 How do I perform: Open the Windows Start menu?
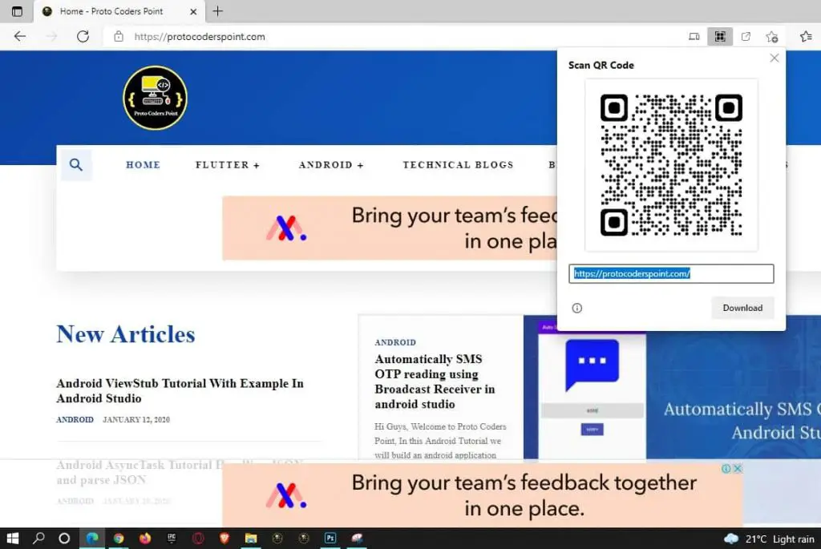click(12, 538)
